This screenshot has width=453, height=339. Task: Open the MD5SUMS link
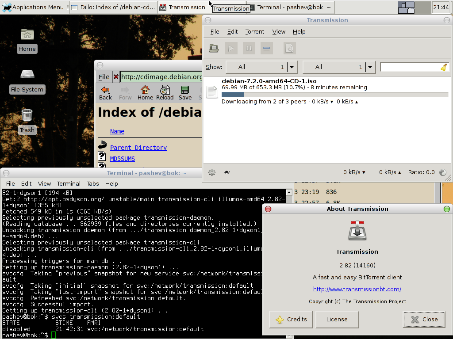tap(123, 159)
